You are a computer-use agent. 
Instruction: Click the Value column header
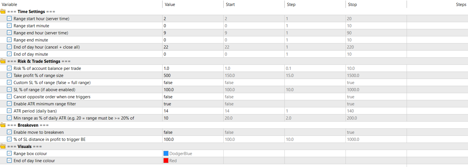pyautogui.click(x=170, y=5)
